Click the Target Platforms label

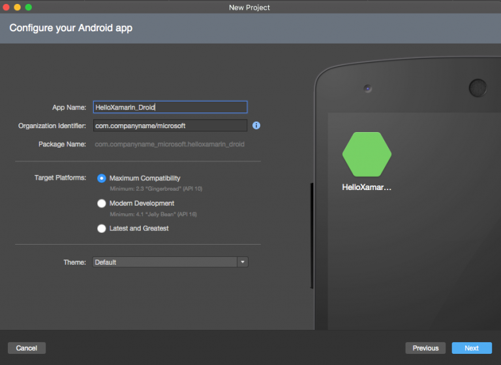coord(60,178)
